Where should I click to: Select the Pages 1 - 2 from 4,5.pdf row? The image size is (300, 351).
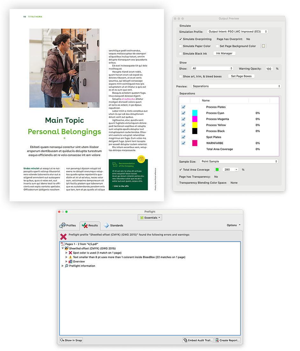pos(150,244)
